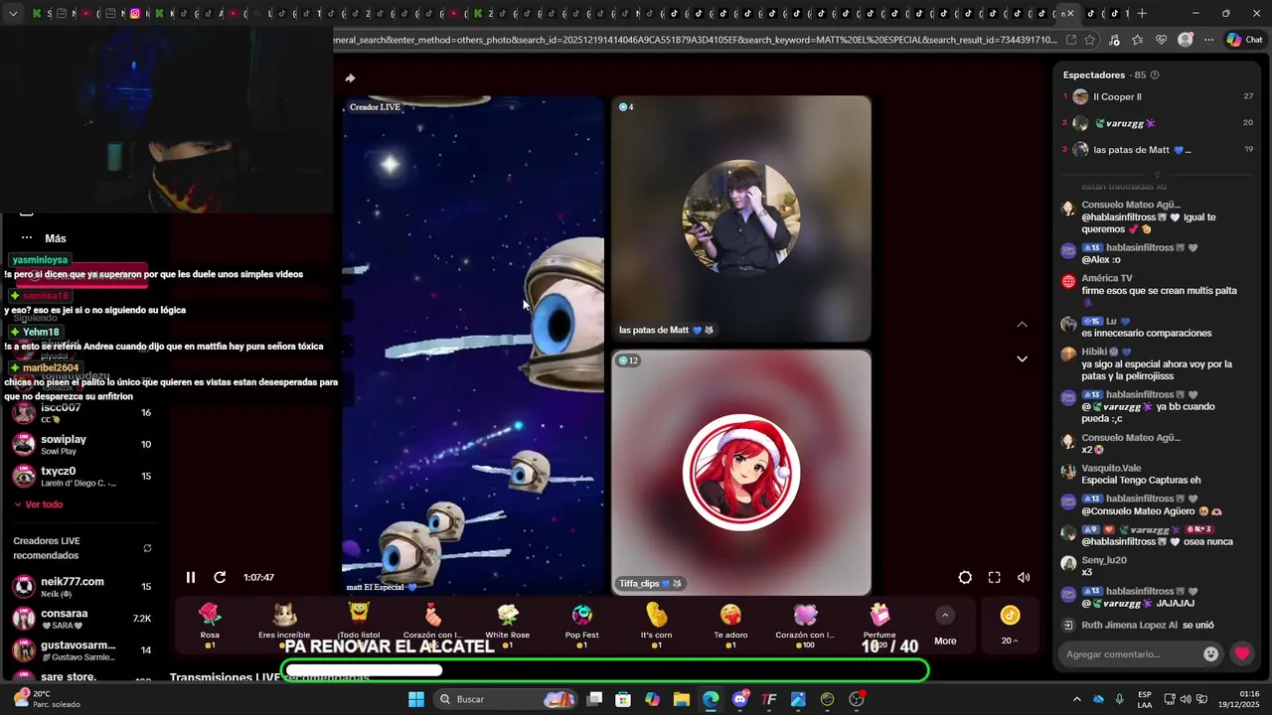
Task: Expand more gifts with the More button
Action: point(945,626)
